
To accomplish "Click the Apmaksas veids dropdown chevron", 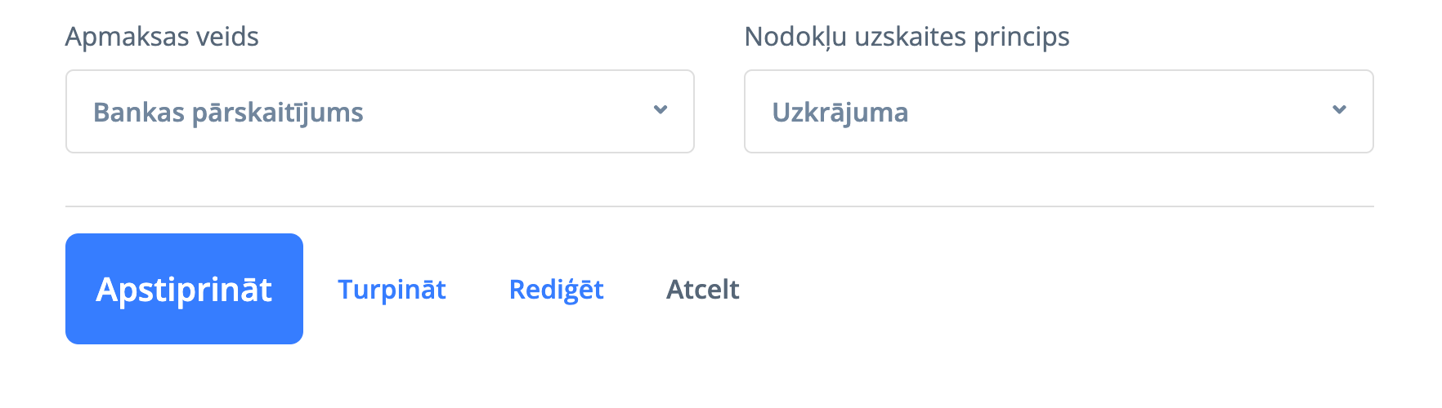I will pyautogui.click(x=661, y=110).
